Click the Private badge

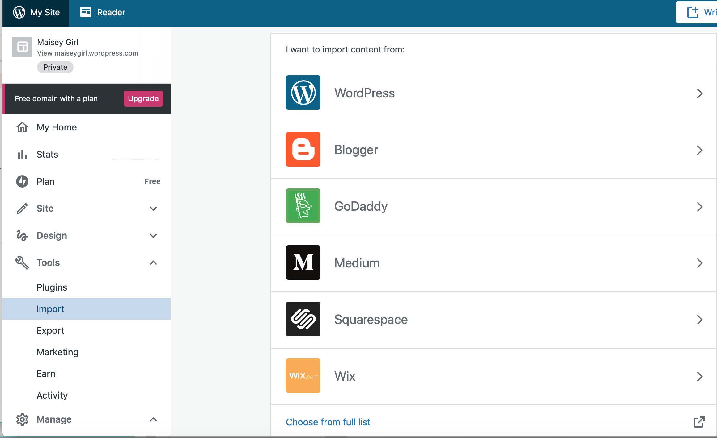55,67
